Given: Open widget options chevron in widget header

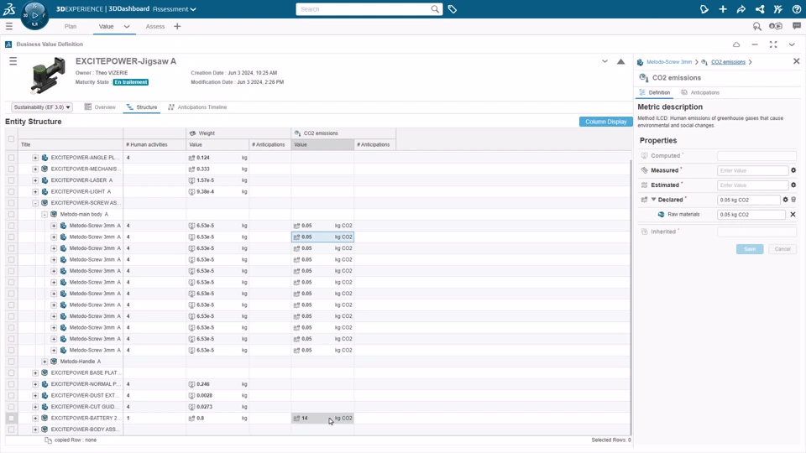Looking at the screenshot, I should 792,44.
